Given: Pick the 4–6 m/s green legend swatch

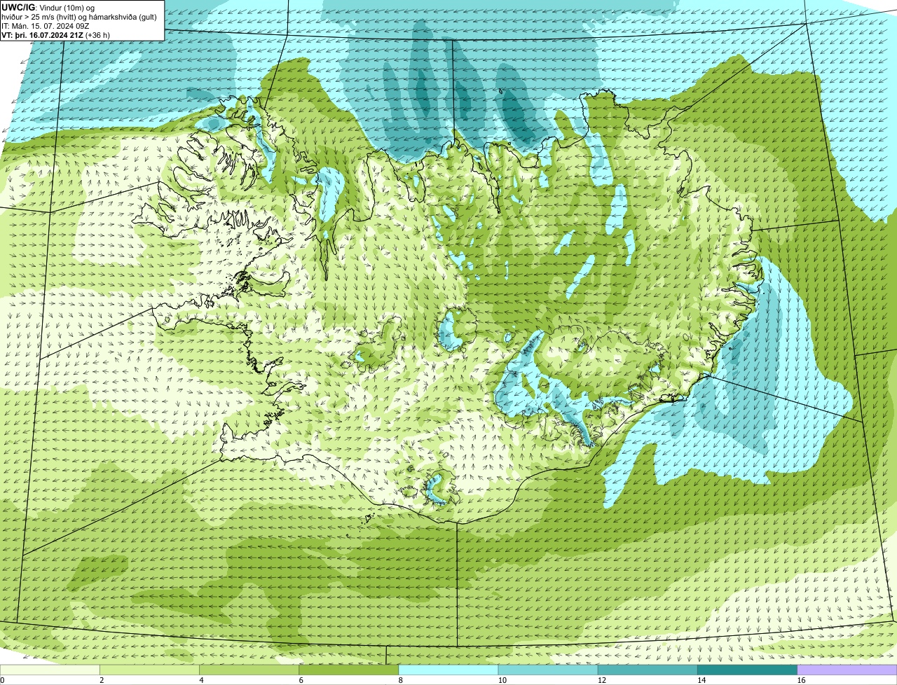Looking at the screenshot, I should tap(249, 670).
